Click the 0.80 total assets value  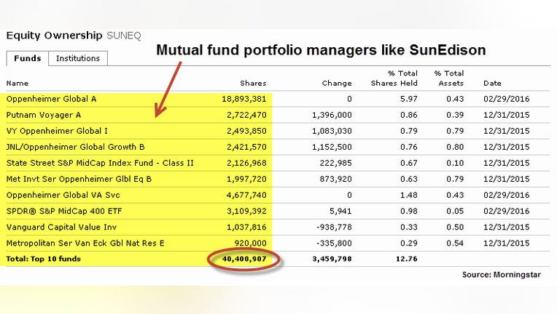(455, 147)
